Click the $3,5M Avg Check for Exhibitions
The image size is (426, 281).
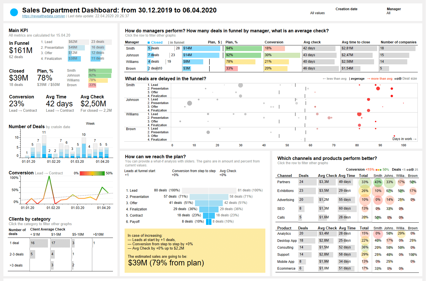[327, 191]
